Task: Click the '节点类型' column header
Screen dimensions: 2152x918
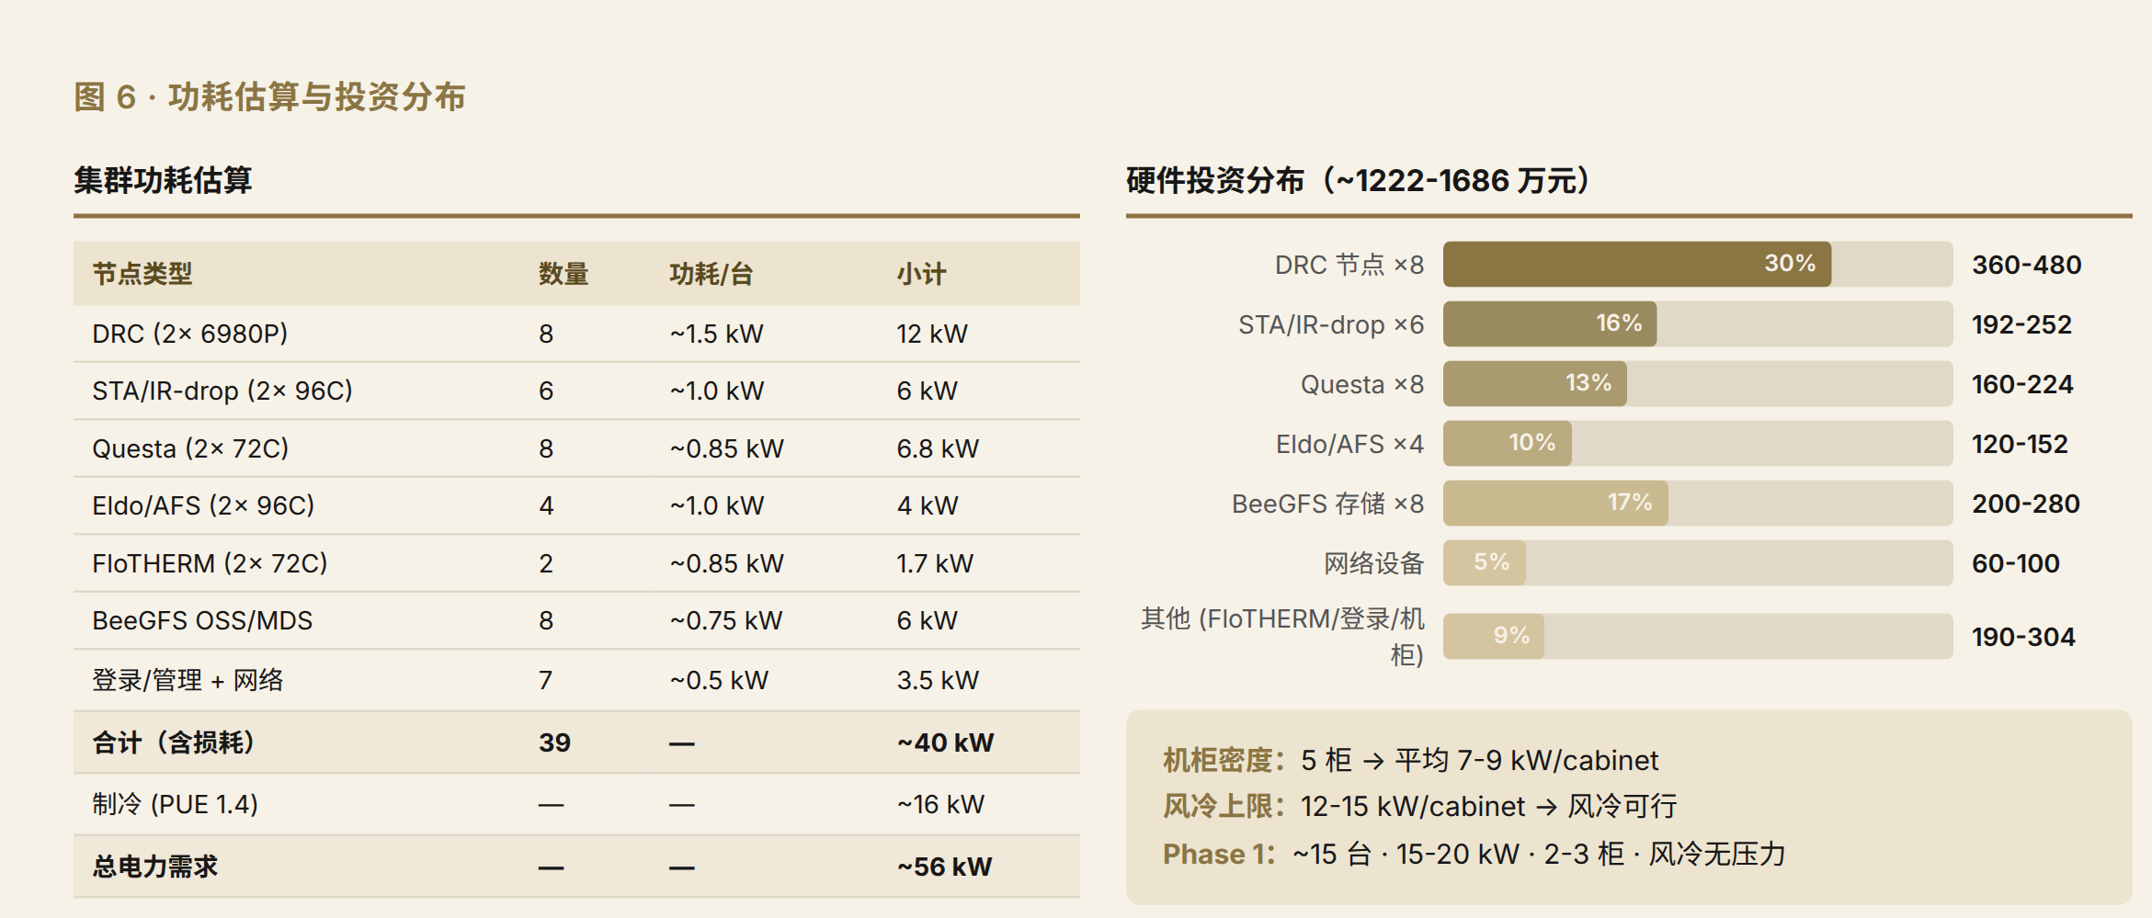Action: [x=142, y=274]
